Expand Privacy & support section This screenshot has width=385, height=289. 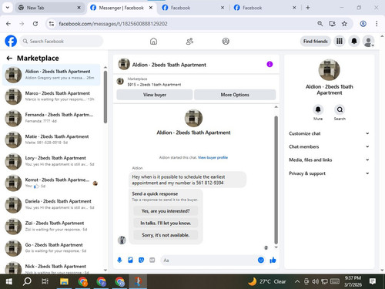[x=329, y=173]
